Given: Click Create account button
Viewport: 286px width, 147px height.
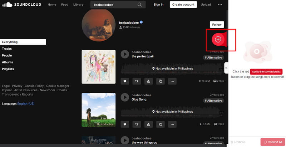Looking at the screenshot, I should pos(183,5).
